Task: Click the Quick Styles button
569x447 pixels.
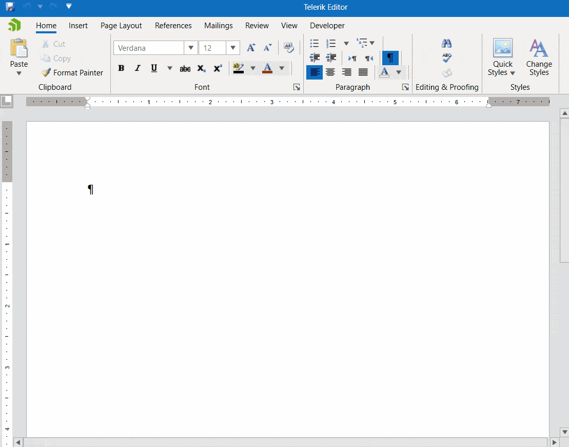Action: point(502,57)
